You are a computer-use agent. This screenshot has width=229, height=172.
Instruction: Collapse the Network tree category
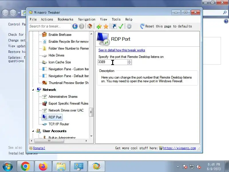pyautogui.click(x=33, y=90)
